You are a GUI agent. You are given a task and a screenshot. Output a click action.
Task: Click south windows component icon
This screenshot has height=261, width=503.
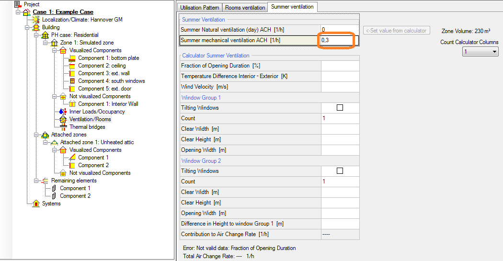72,81
